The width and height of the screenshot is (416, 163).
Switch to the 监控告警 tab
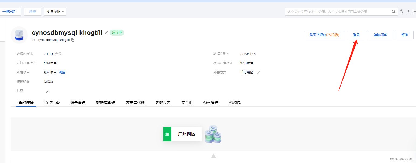(x=52, y=103)
